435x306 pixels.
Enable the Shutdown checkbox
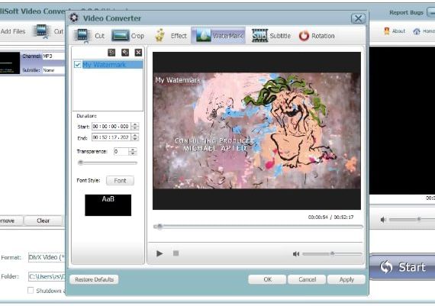[x=31, y=291]
